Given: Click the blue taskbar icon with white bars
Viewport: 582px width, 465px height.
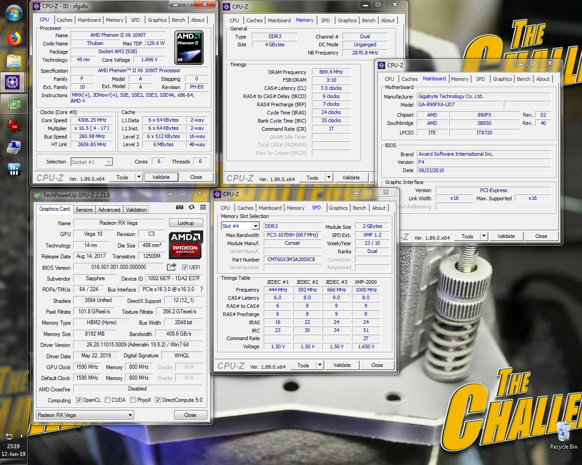Looking at the screenshot, I should pos(14,169).
